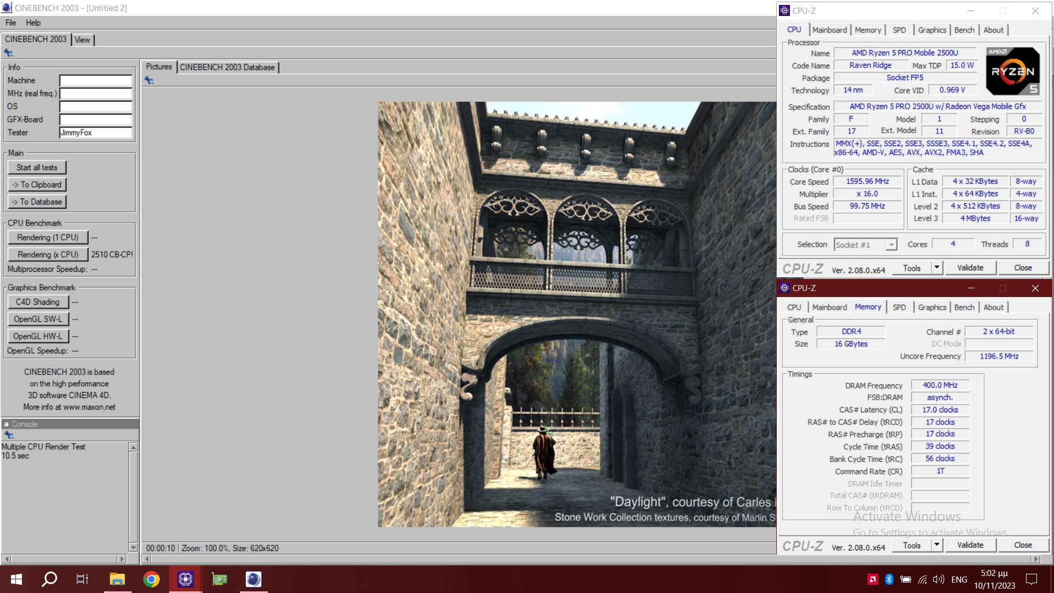Click the Machine input field

(x=96, y=81)
